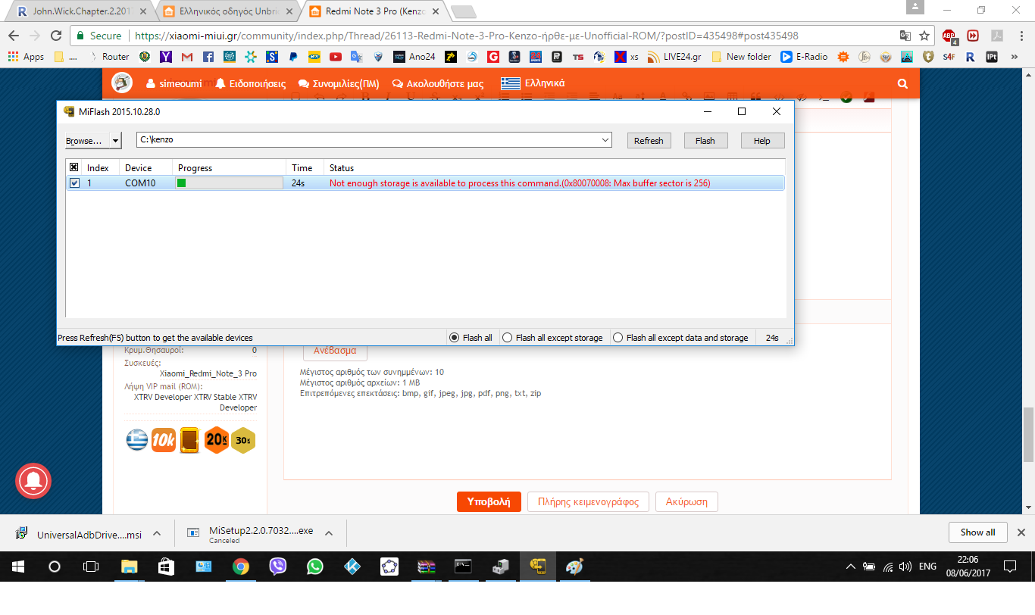The image size is (1035, 615).
Task: Bookmark this page with the star icon
Action: (924, 36)
